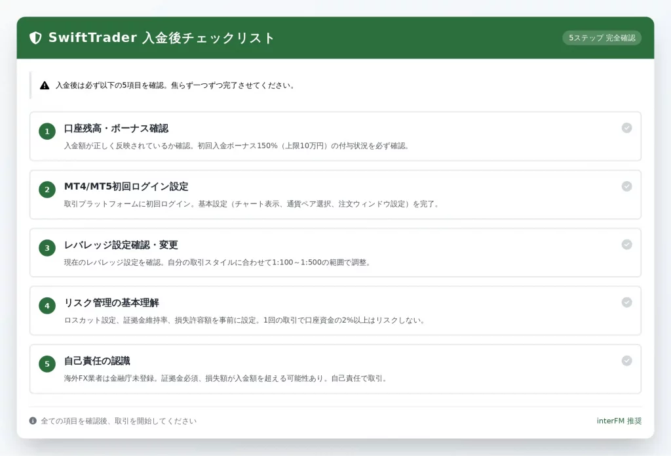Click the green step 3 number badge
671x456 pixels.
point(47,247)
